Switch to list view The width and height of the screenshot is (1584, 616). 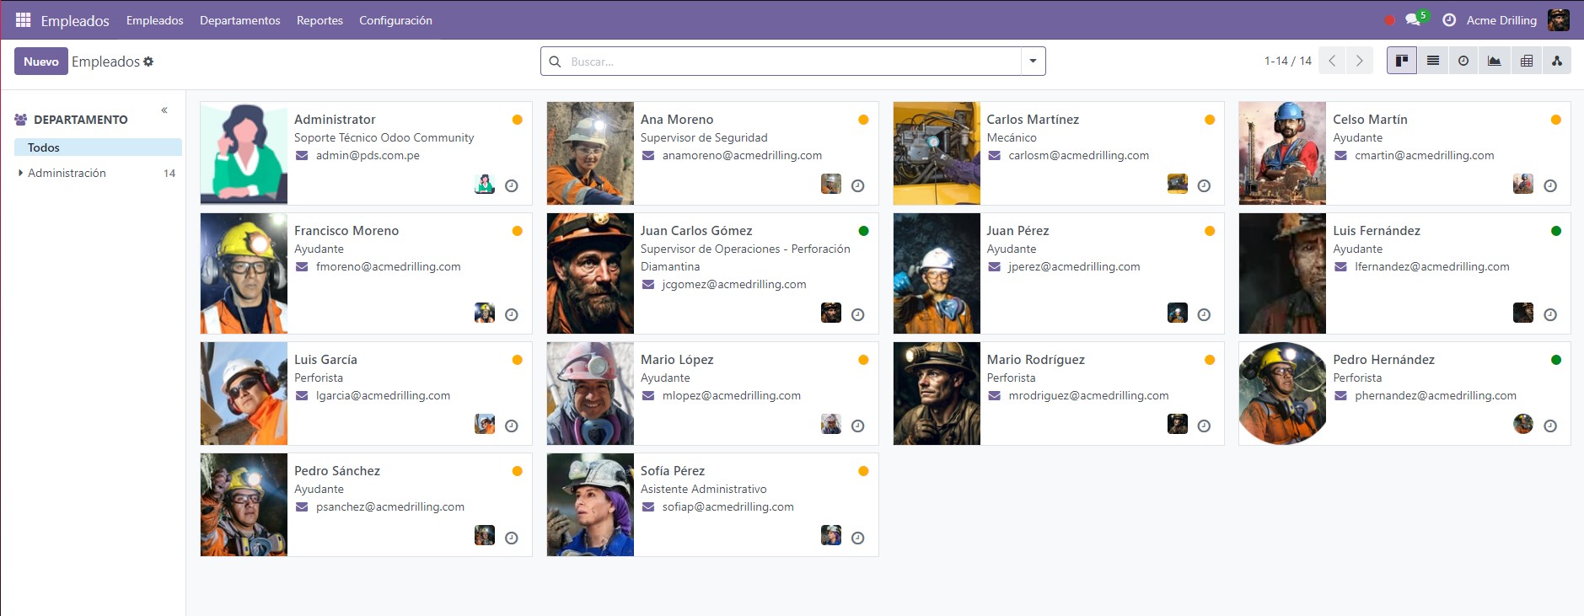coord(1433,61)
